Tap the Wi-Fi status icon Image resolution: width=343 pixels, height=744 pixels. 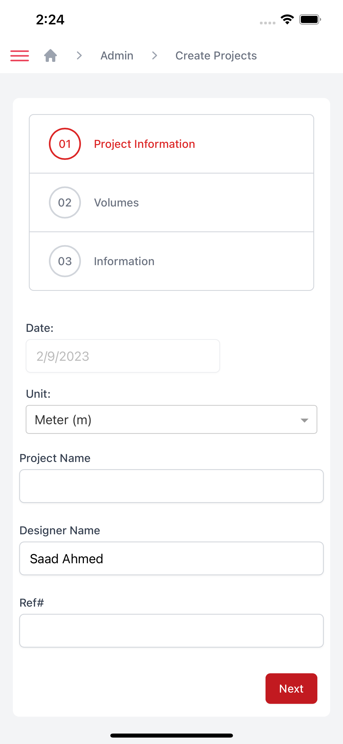point(287,19)
